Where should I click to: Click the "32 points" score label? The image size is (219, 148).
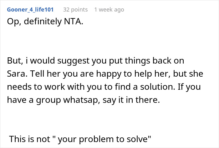tap(75, 10)
